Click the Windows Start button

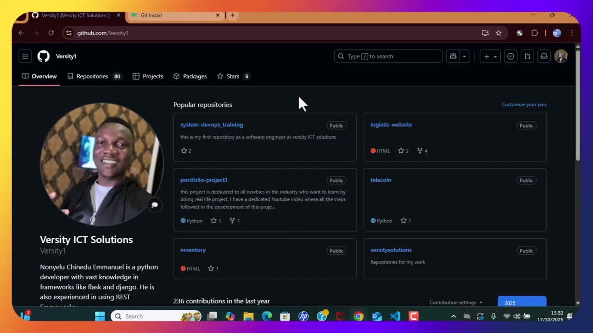[100, 316]
